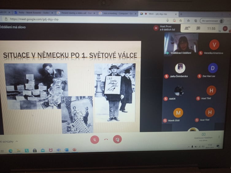
Task: Open the PowerPoint icon in the taskbar
Action: (x=75, y=150)
